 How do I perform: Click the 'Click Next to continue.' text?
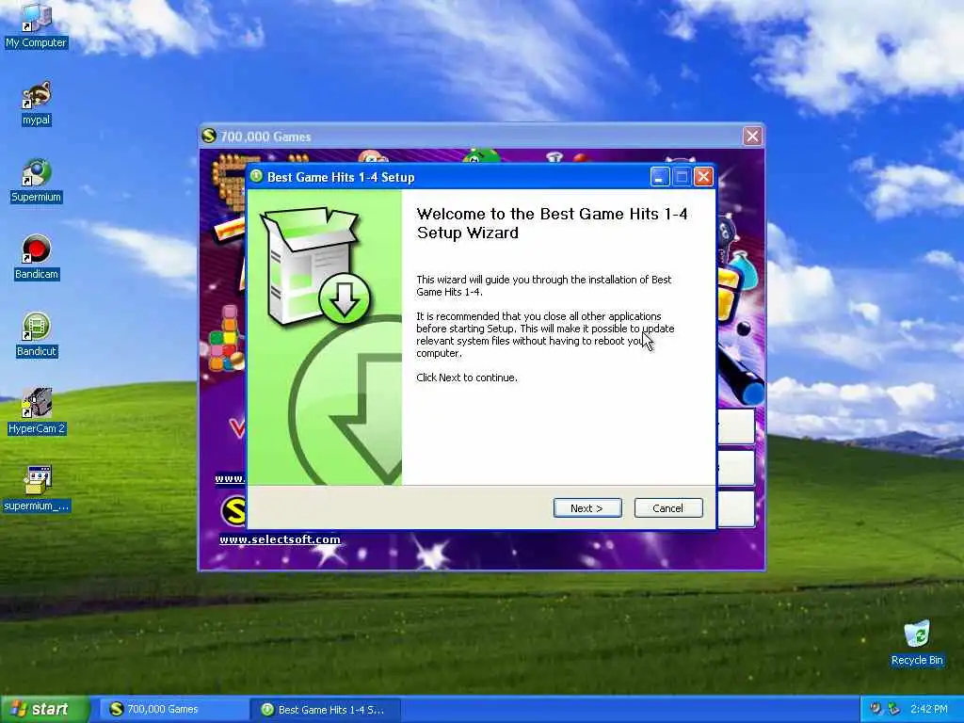pos(467,378)
